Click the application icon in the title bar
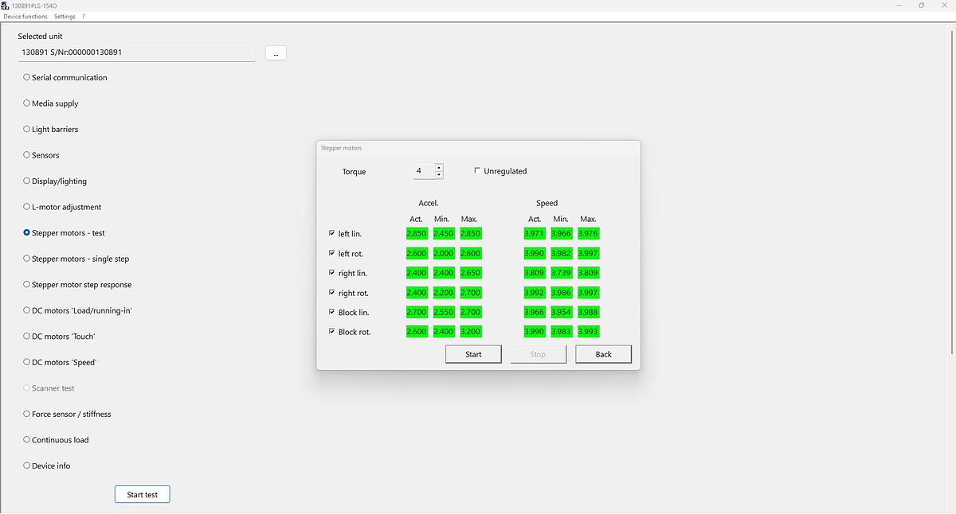 click(7, 5)
